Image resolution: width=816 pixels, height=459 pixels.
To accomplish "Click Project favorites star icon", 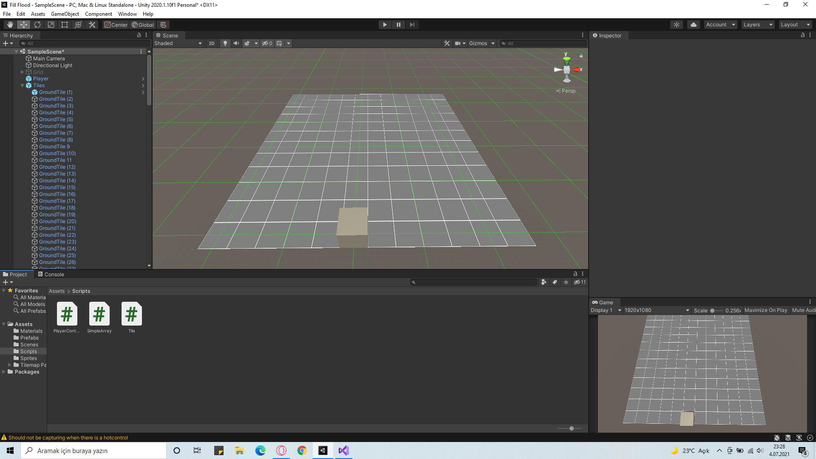I will click(x=566, y=282).
